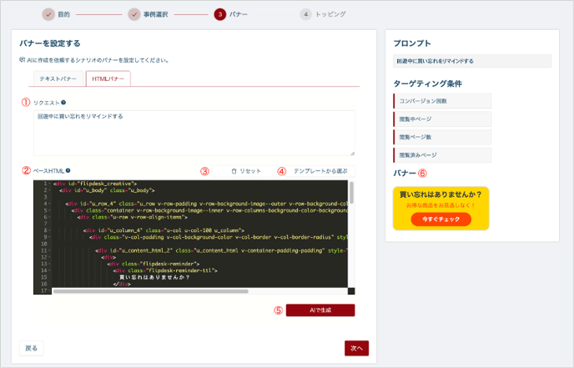Image resolution: width=574 pixels, height=368 pixels.
Task: Select the 閲覧済みページ targeting condition
Action: click(442, 155)
